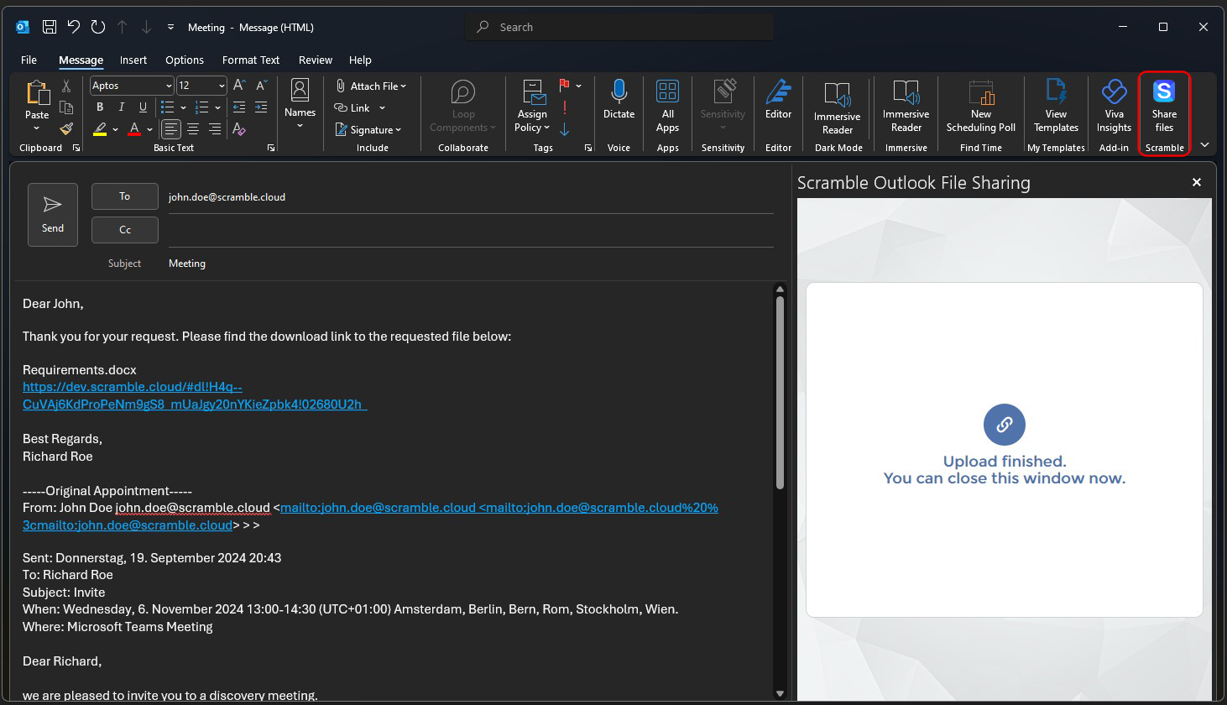Viewport: 1227px width, 705px height.
Task: Toggle bold formatting
Action: 100,107
